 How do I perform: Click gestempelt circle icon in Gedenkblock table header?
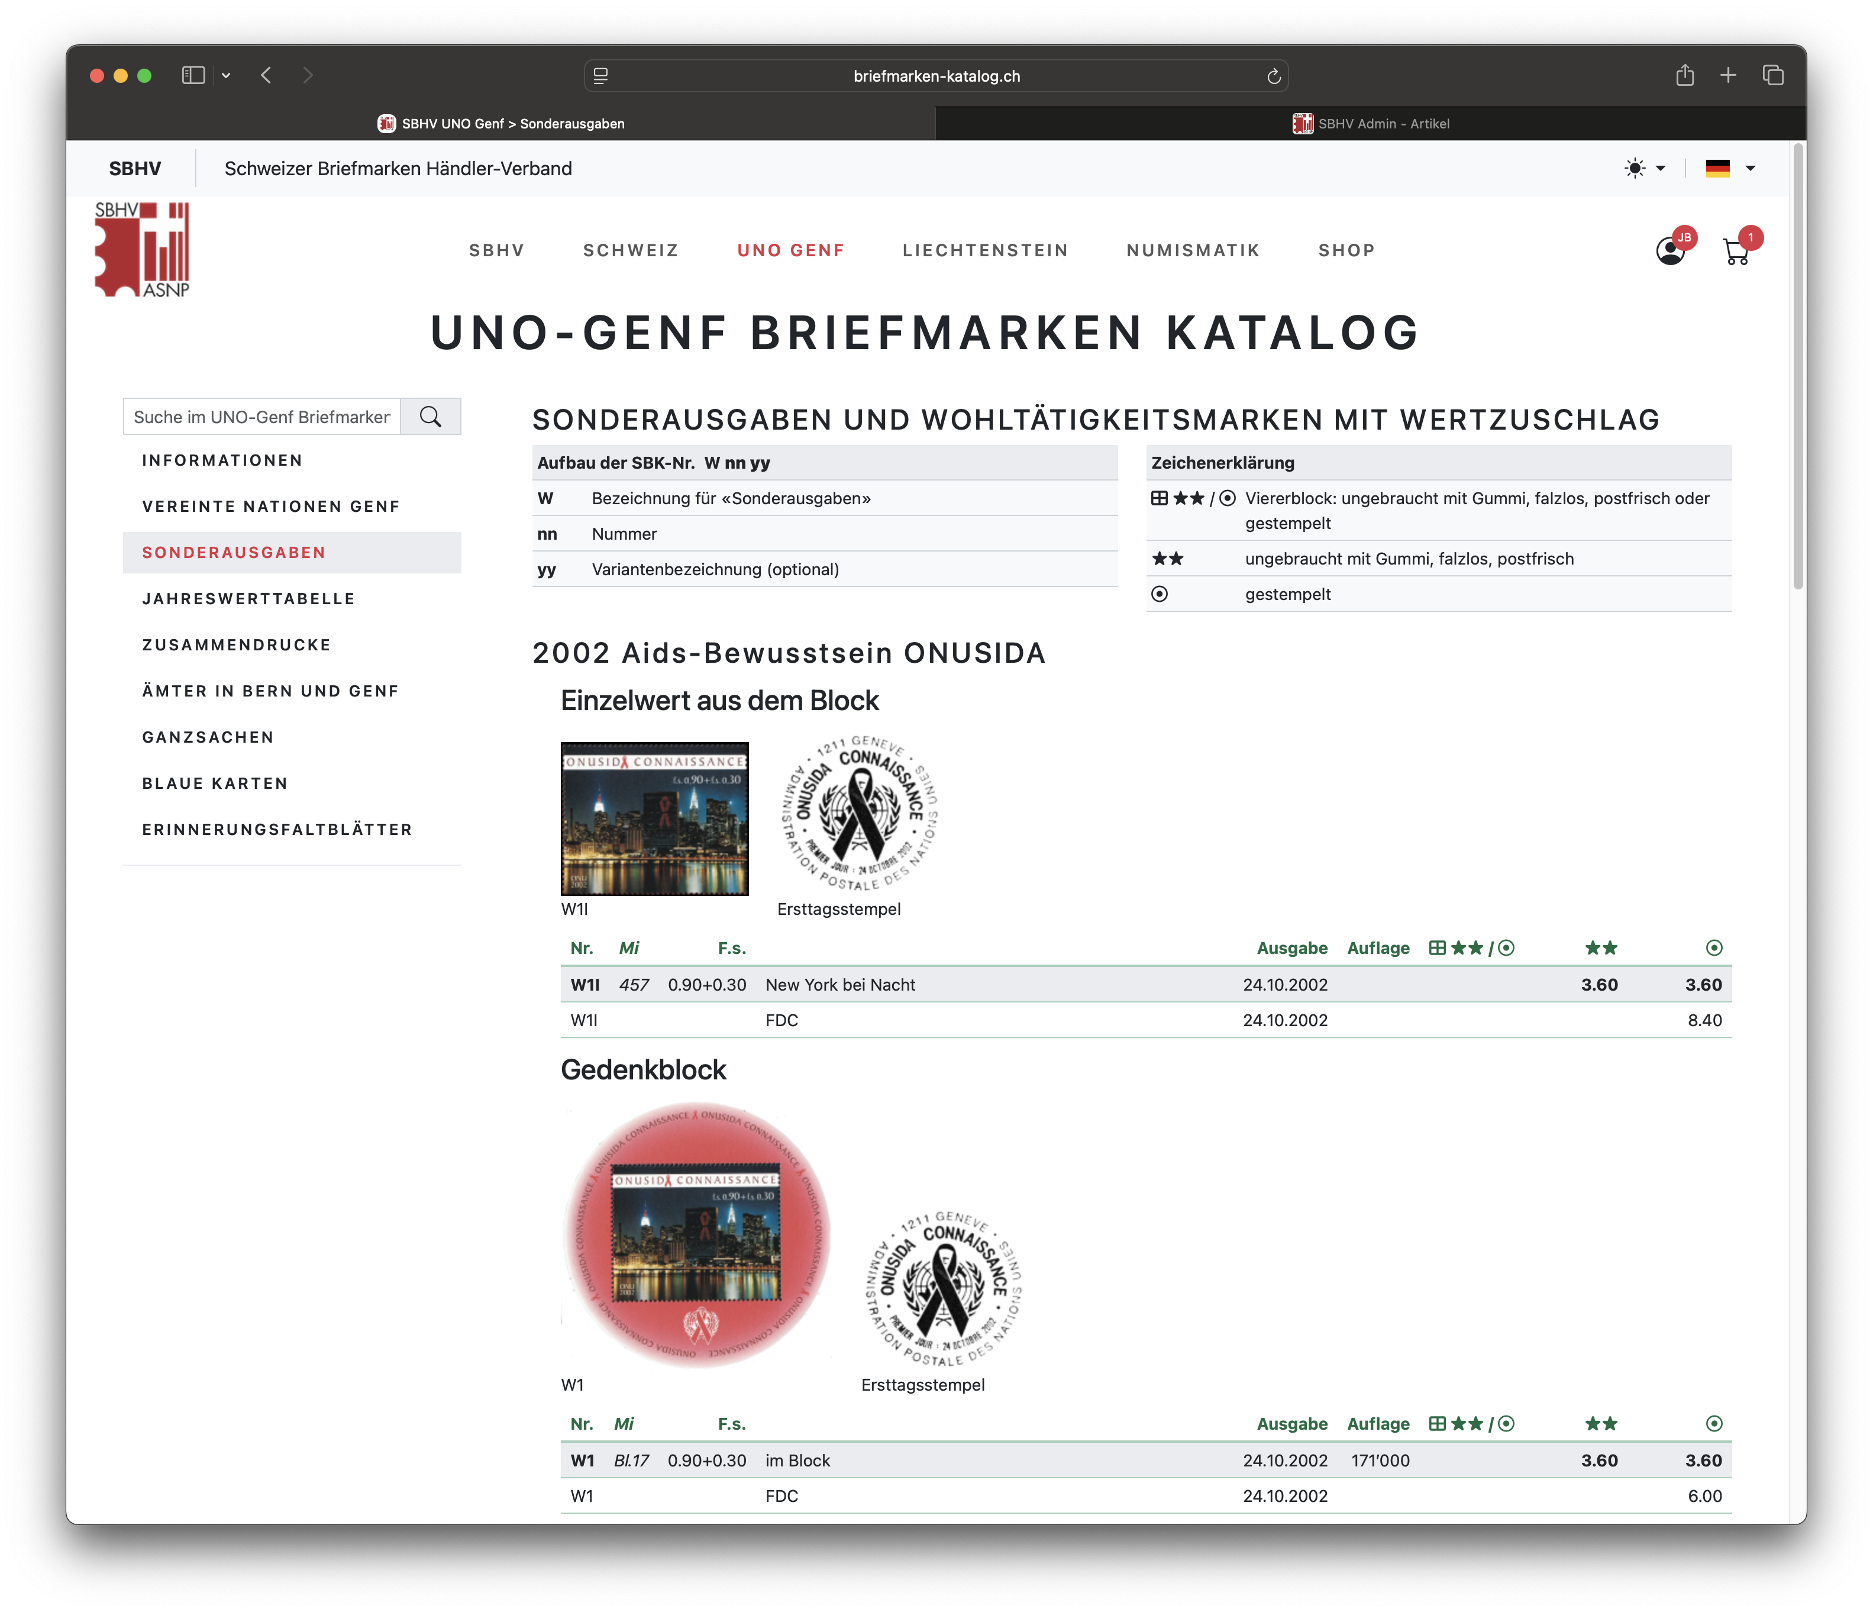1714,1423
